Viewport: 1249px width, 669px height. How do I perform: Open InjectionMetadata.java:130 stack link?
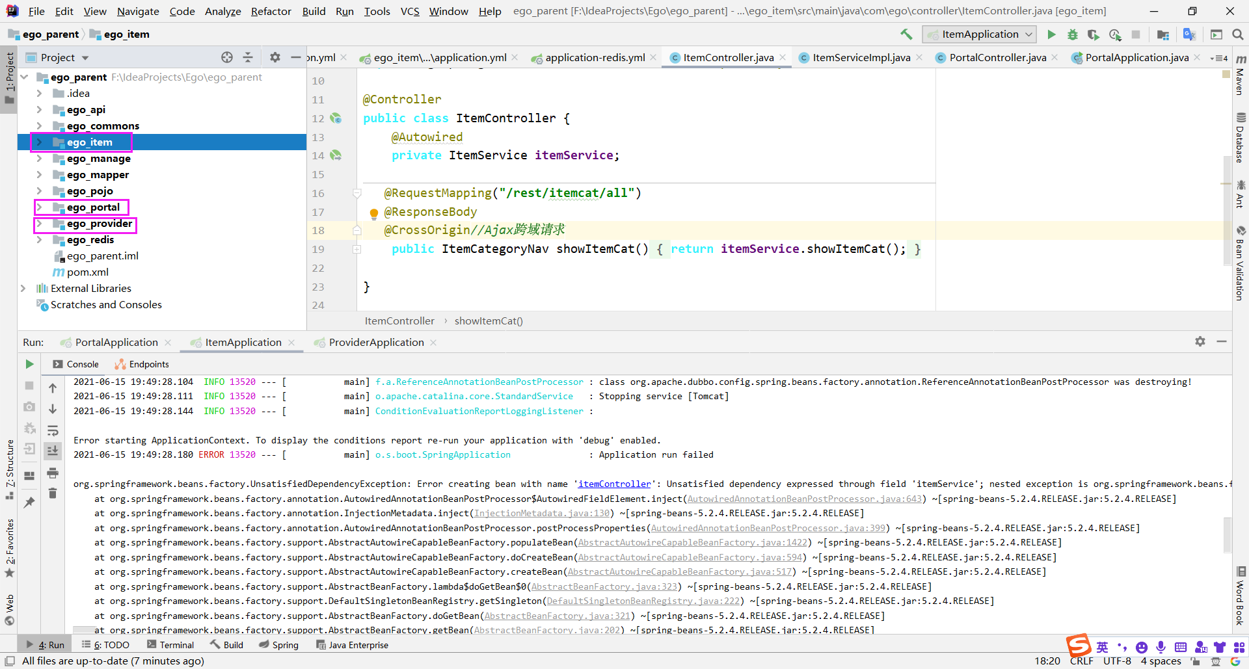543,513
